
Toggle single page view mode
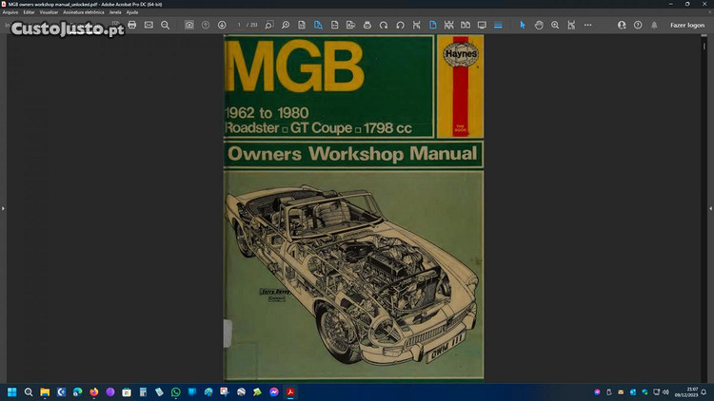(432, 25)
